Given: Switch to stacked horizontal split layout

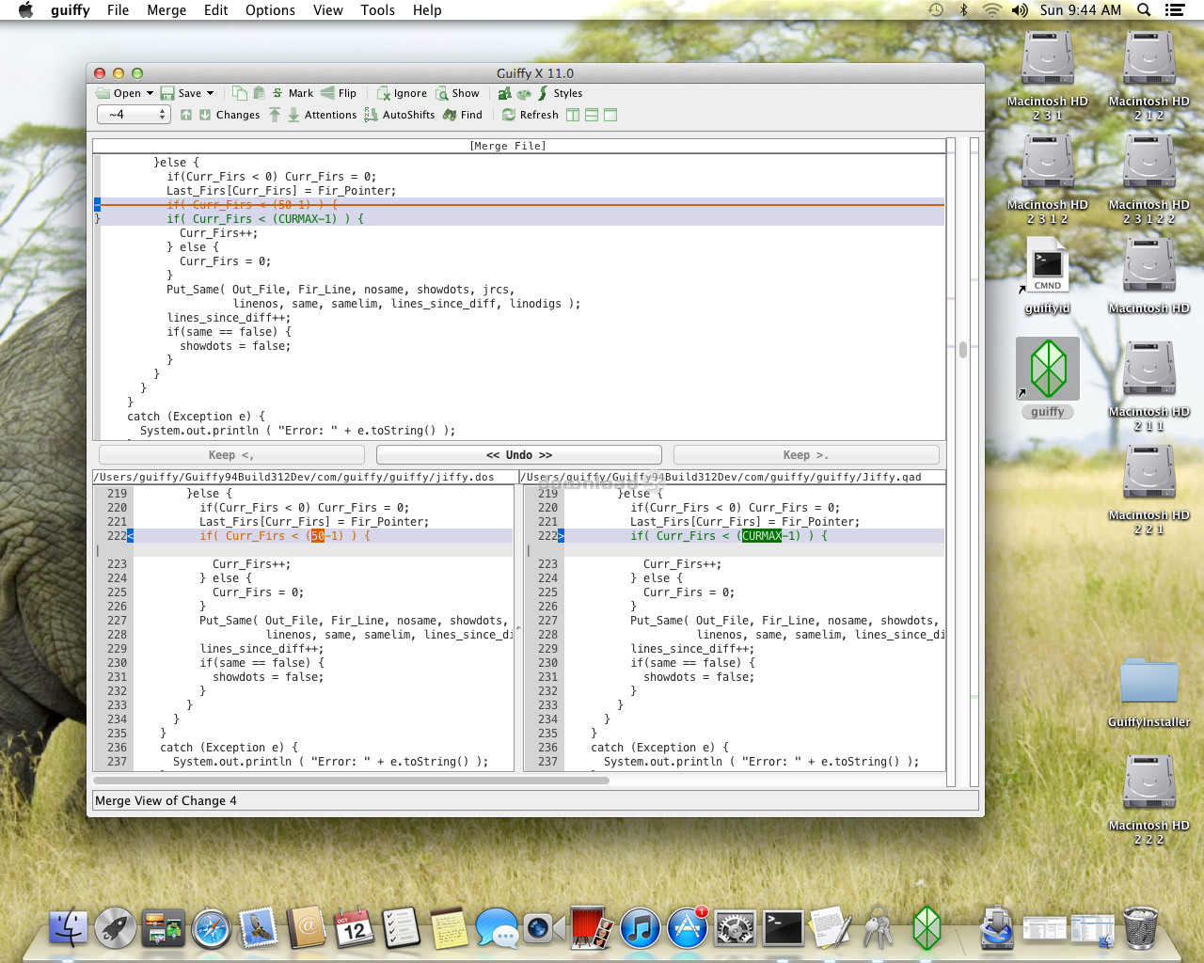Looking at the screenshot, I should 592,115.
